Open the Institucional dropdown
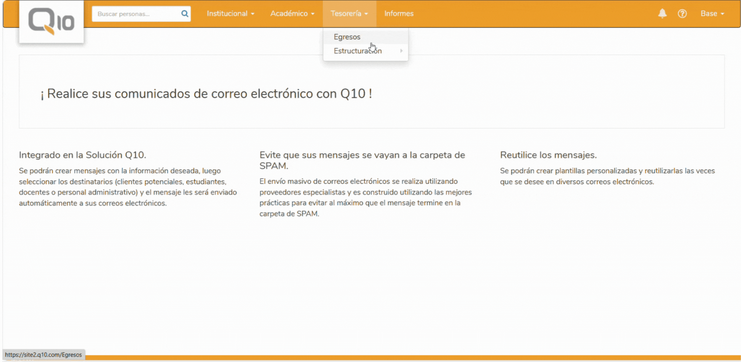Screen dimensions: 741x362 (x=230, y=13)
